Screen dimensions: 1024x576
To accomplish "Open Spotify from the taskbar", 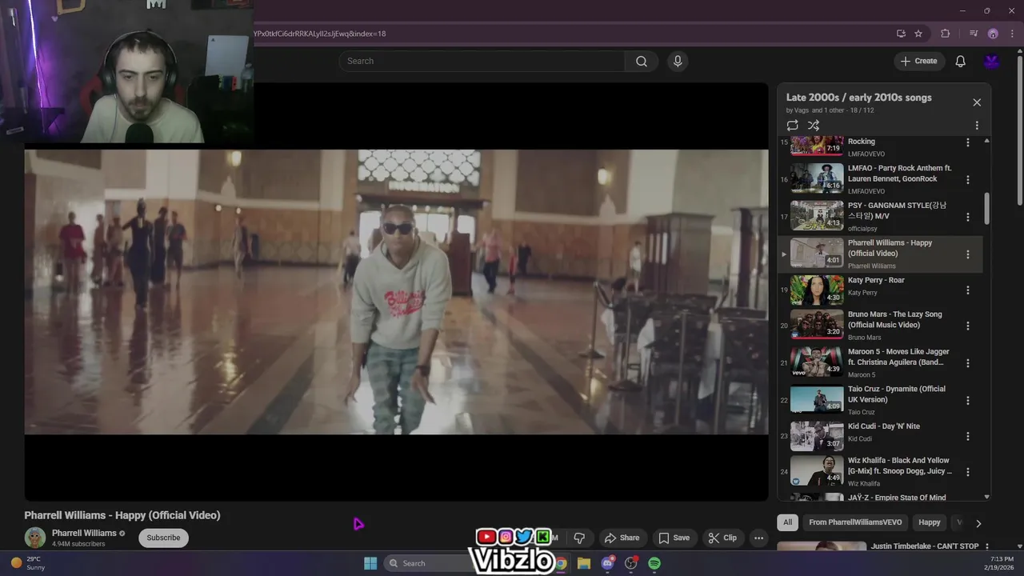I will point(654,563).
